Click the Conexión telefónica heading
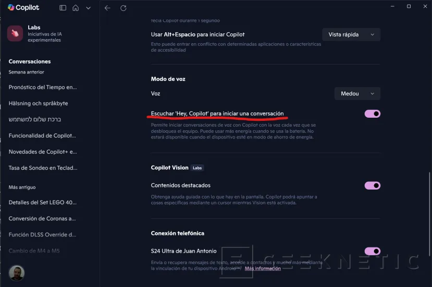432x287 pixels. click(178, 233)
